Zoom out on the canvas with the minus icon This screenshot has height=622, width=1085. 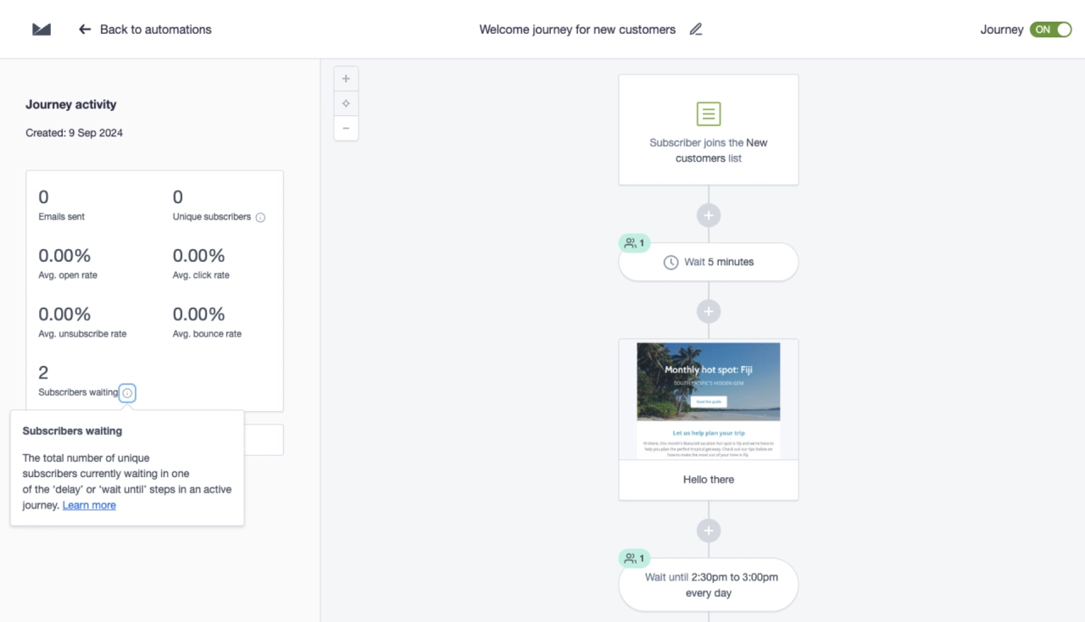point(346,128)
